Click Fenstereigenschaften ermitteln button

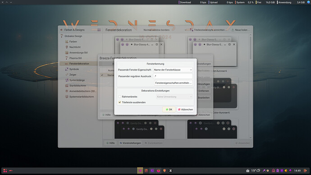tap(174, 83)
